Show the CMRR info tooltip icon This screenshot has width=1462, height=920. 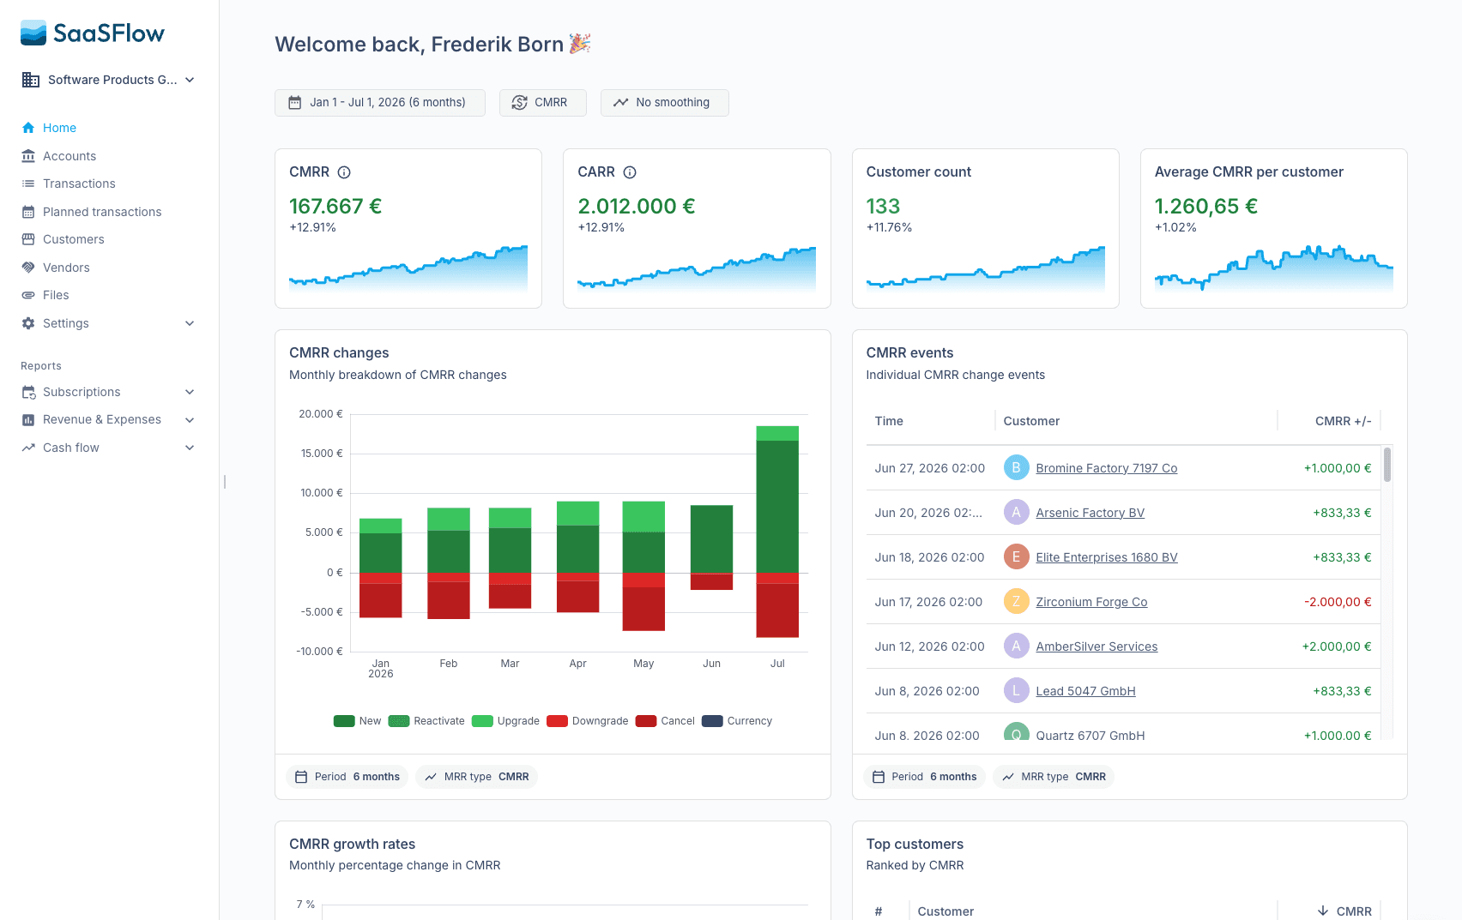pos(344,172)
